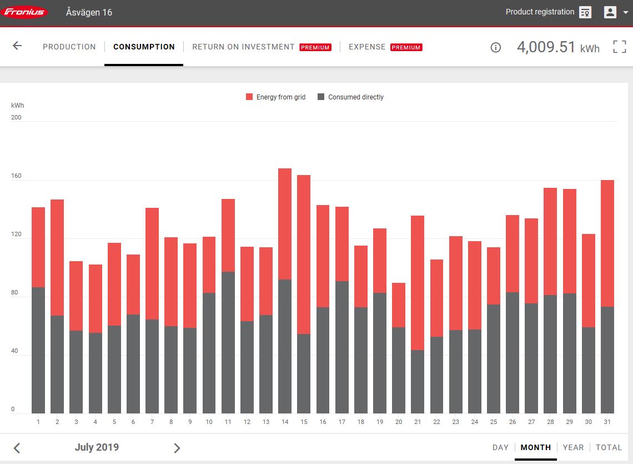Select the DAY view

(500, 447)
